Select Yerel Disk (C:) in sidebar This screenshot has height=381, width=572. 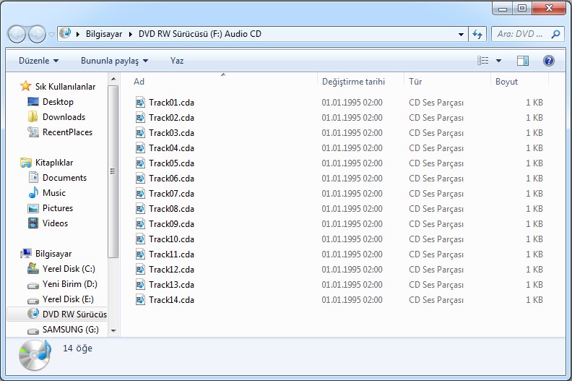pos(68,269)
